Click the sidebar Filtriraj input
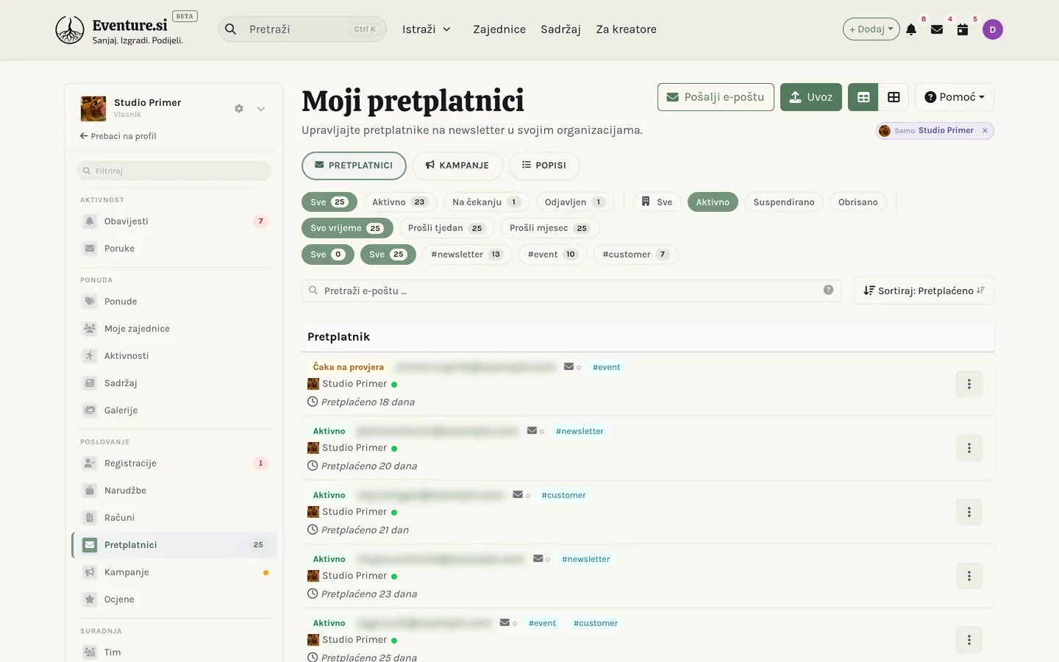Image resolution: width=1059 pixels, height=662 pixels. click(x=174, y=171)
